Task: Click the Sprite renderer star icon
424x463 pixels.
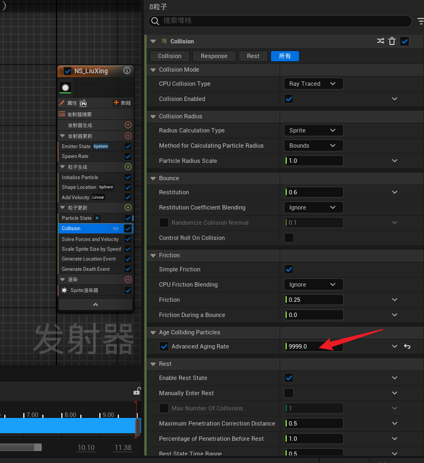Action: [x=64, y=290]
